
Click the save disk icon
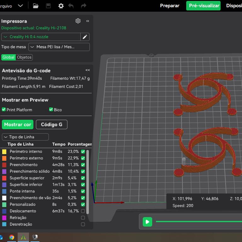coord(48,6)
